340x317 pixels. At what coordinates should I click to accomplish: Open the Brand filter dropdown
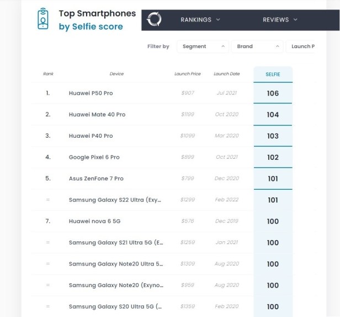tap(257, 46)
